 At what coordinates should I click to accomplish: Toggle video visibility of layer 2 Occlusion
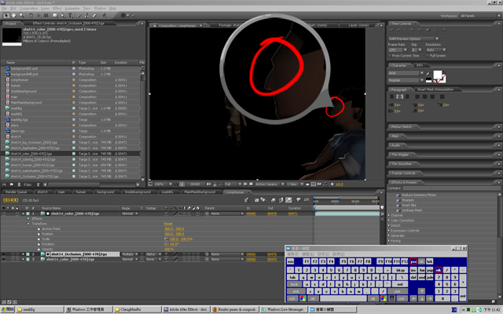(3, 254)
